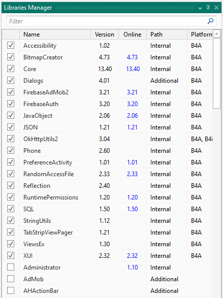This screenshot has height=298, width=223.
Task: Click the Online column header
Action: pyautogui.click(x=133, y=35)
